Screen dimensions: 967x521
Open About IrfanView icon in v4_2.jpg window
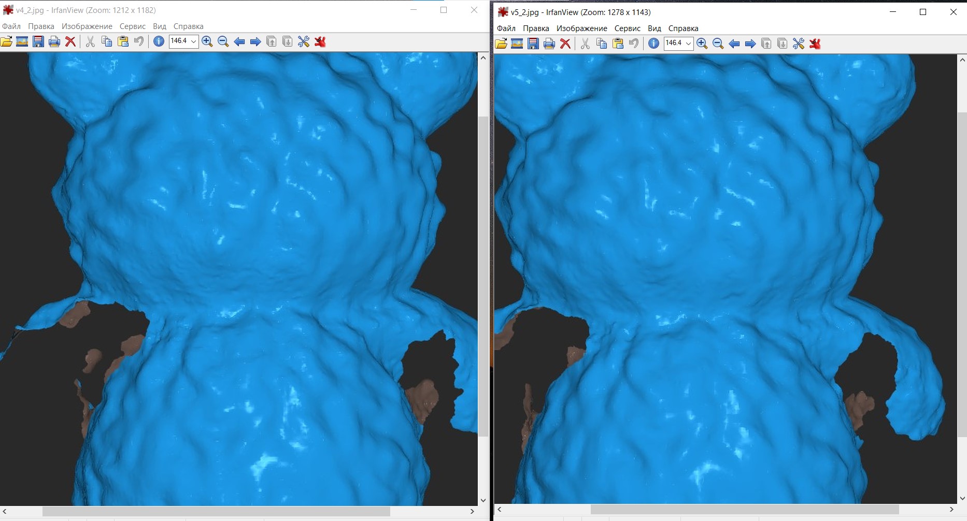[320, 41]
